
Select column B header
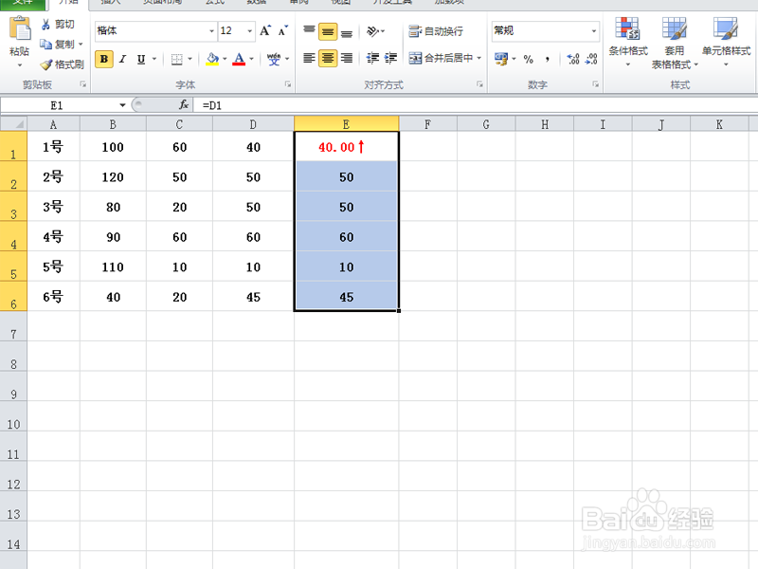click(x=113, y=124)
